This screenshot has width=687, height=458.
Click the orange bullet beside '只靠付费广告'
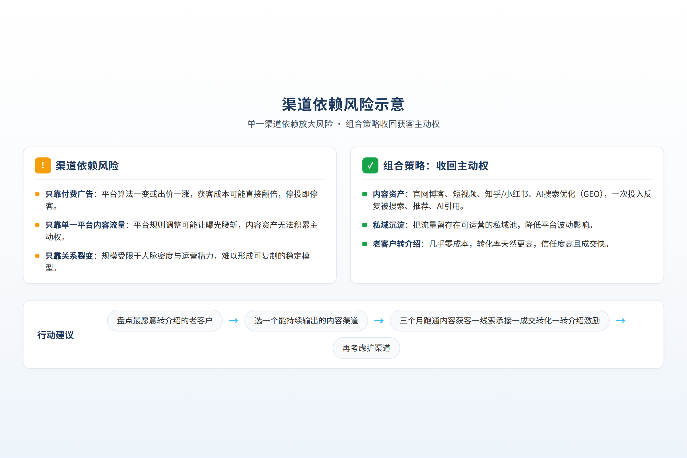(x=37, y=194)
